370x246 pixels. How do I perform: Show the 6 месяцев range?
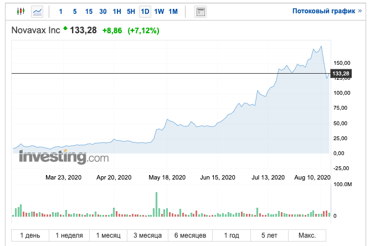(190, 235)
